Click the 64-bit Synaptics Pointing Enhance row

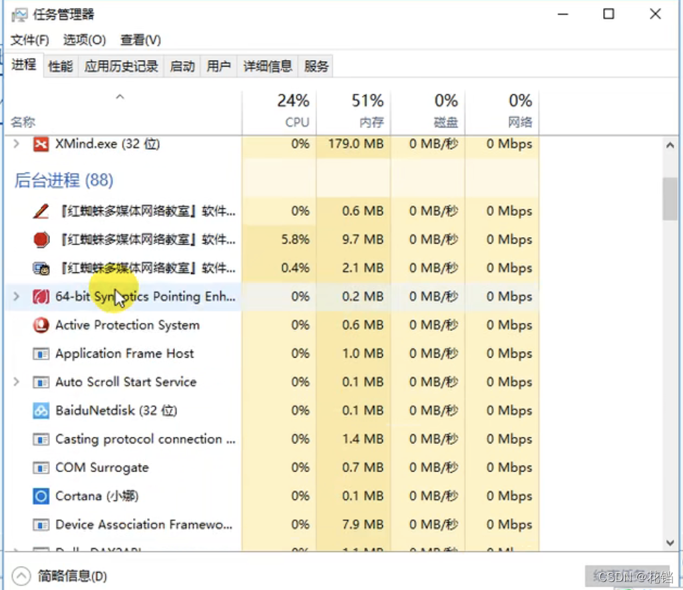(133, 296)
